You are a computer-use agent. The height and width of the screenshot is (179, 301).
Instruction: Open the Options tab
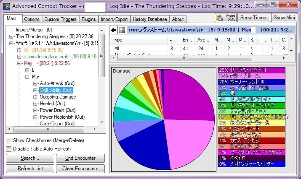point(32,19)
